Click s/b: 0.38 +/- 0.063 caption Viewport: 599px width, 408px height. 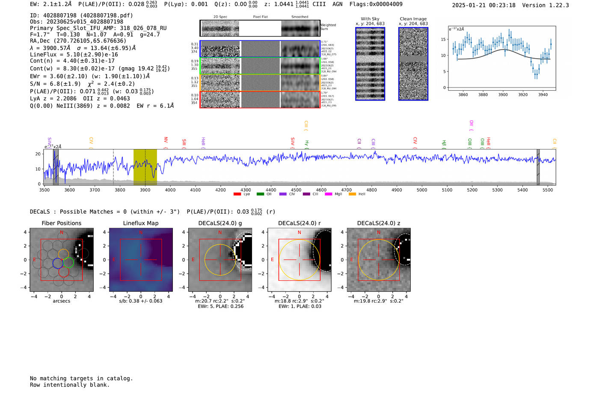141,301
